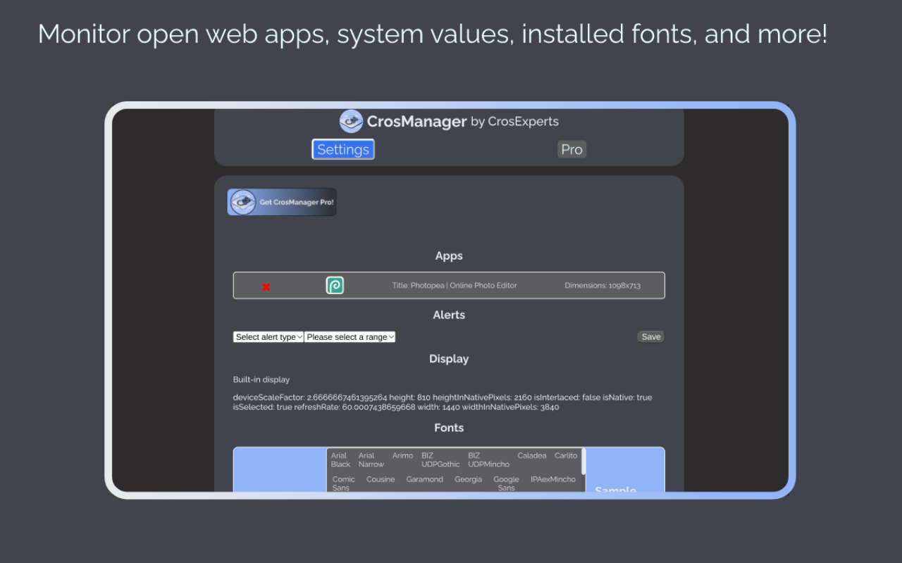Screen dimensions: 902x563
Task: Select the Caladea font
Action: click(x=532, y=455)
